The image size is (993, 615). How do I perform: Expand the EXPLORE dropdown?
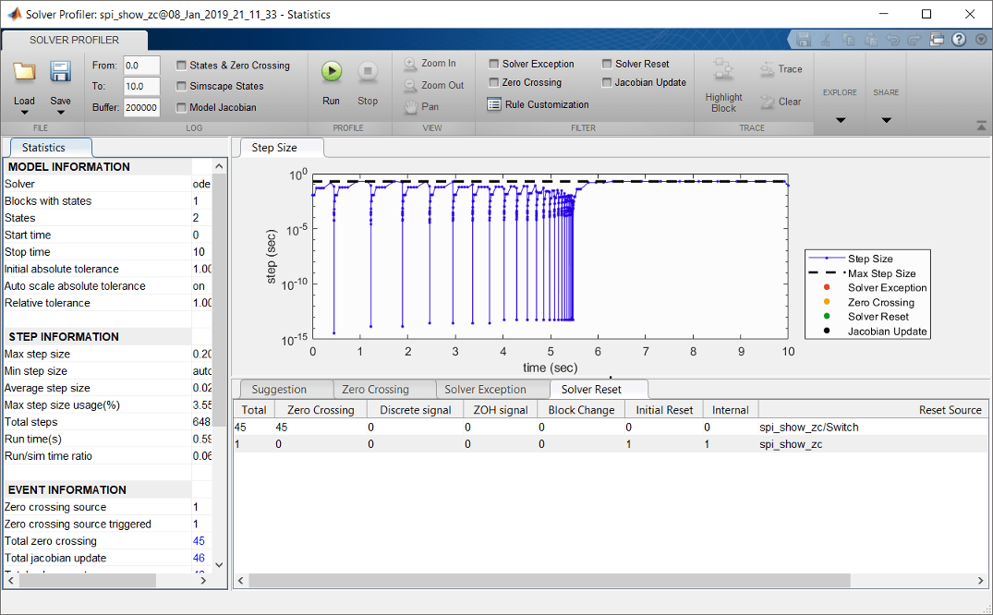pos(840,120)
